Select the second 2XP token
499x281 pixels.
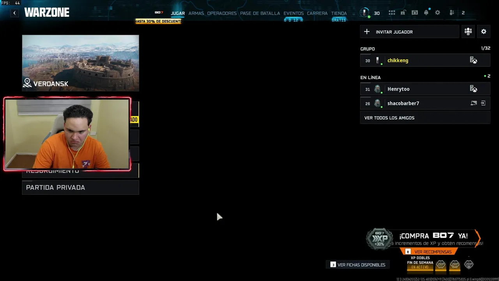(x=455, y=265)
